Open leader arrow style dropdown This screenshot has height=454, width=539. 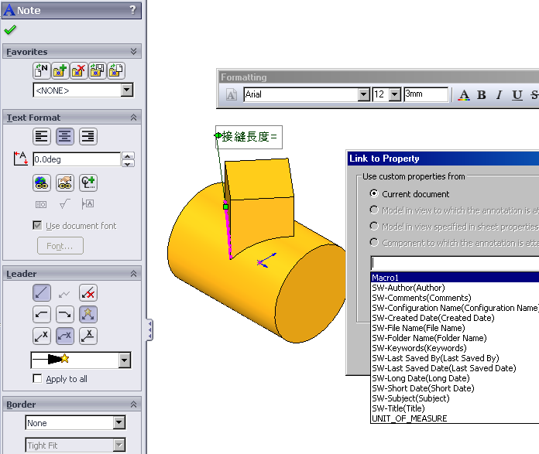[125, 360]
